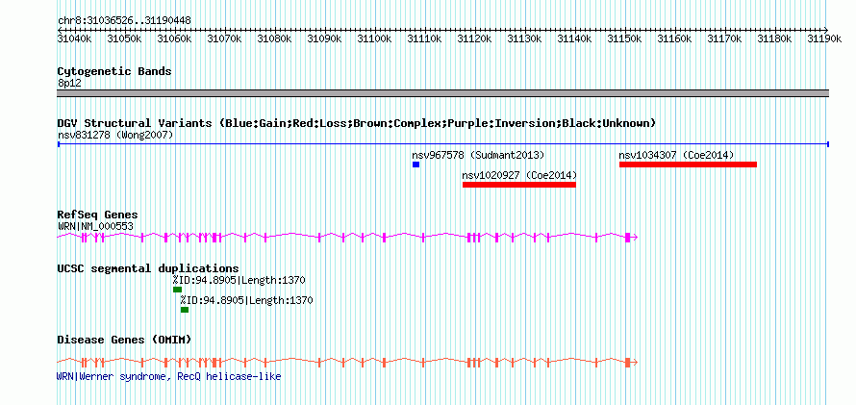The image size is (856, 405).
Task: Click the chr8:31036526..31190448 region label
Action: pyautogui.click(x=124, y=21)
